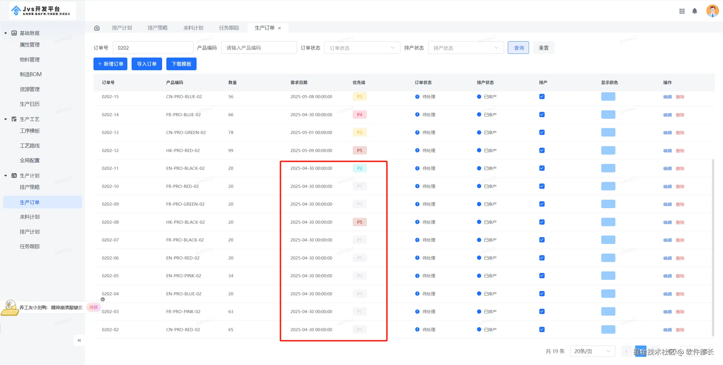Click color swatch for order 0202-14
The height and width of the screenshot is (365, 723).
click(608, 115)
